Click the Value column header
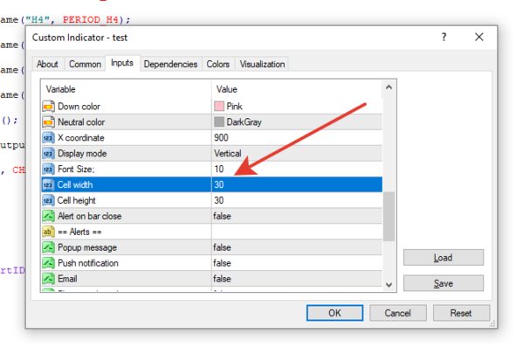The height and width of the screenshot is (354, 523). coord(297,89)
